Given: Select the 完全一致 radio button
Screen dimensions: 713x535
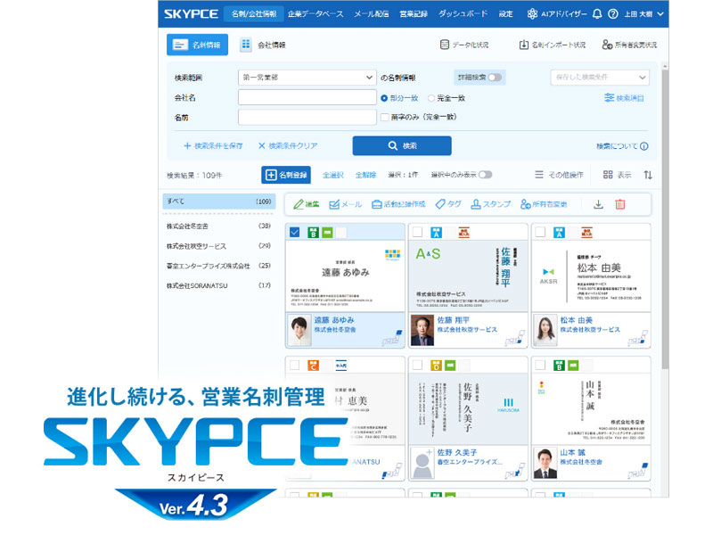Looking at the screenshot, I should (x=431, y=98).
